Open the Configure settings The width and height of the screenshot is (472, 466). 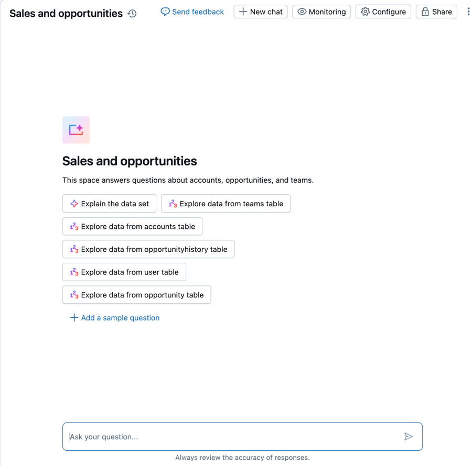coord(383,12)
